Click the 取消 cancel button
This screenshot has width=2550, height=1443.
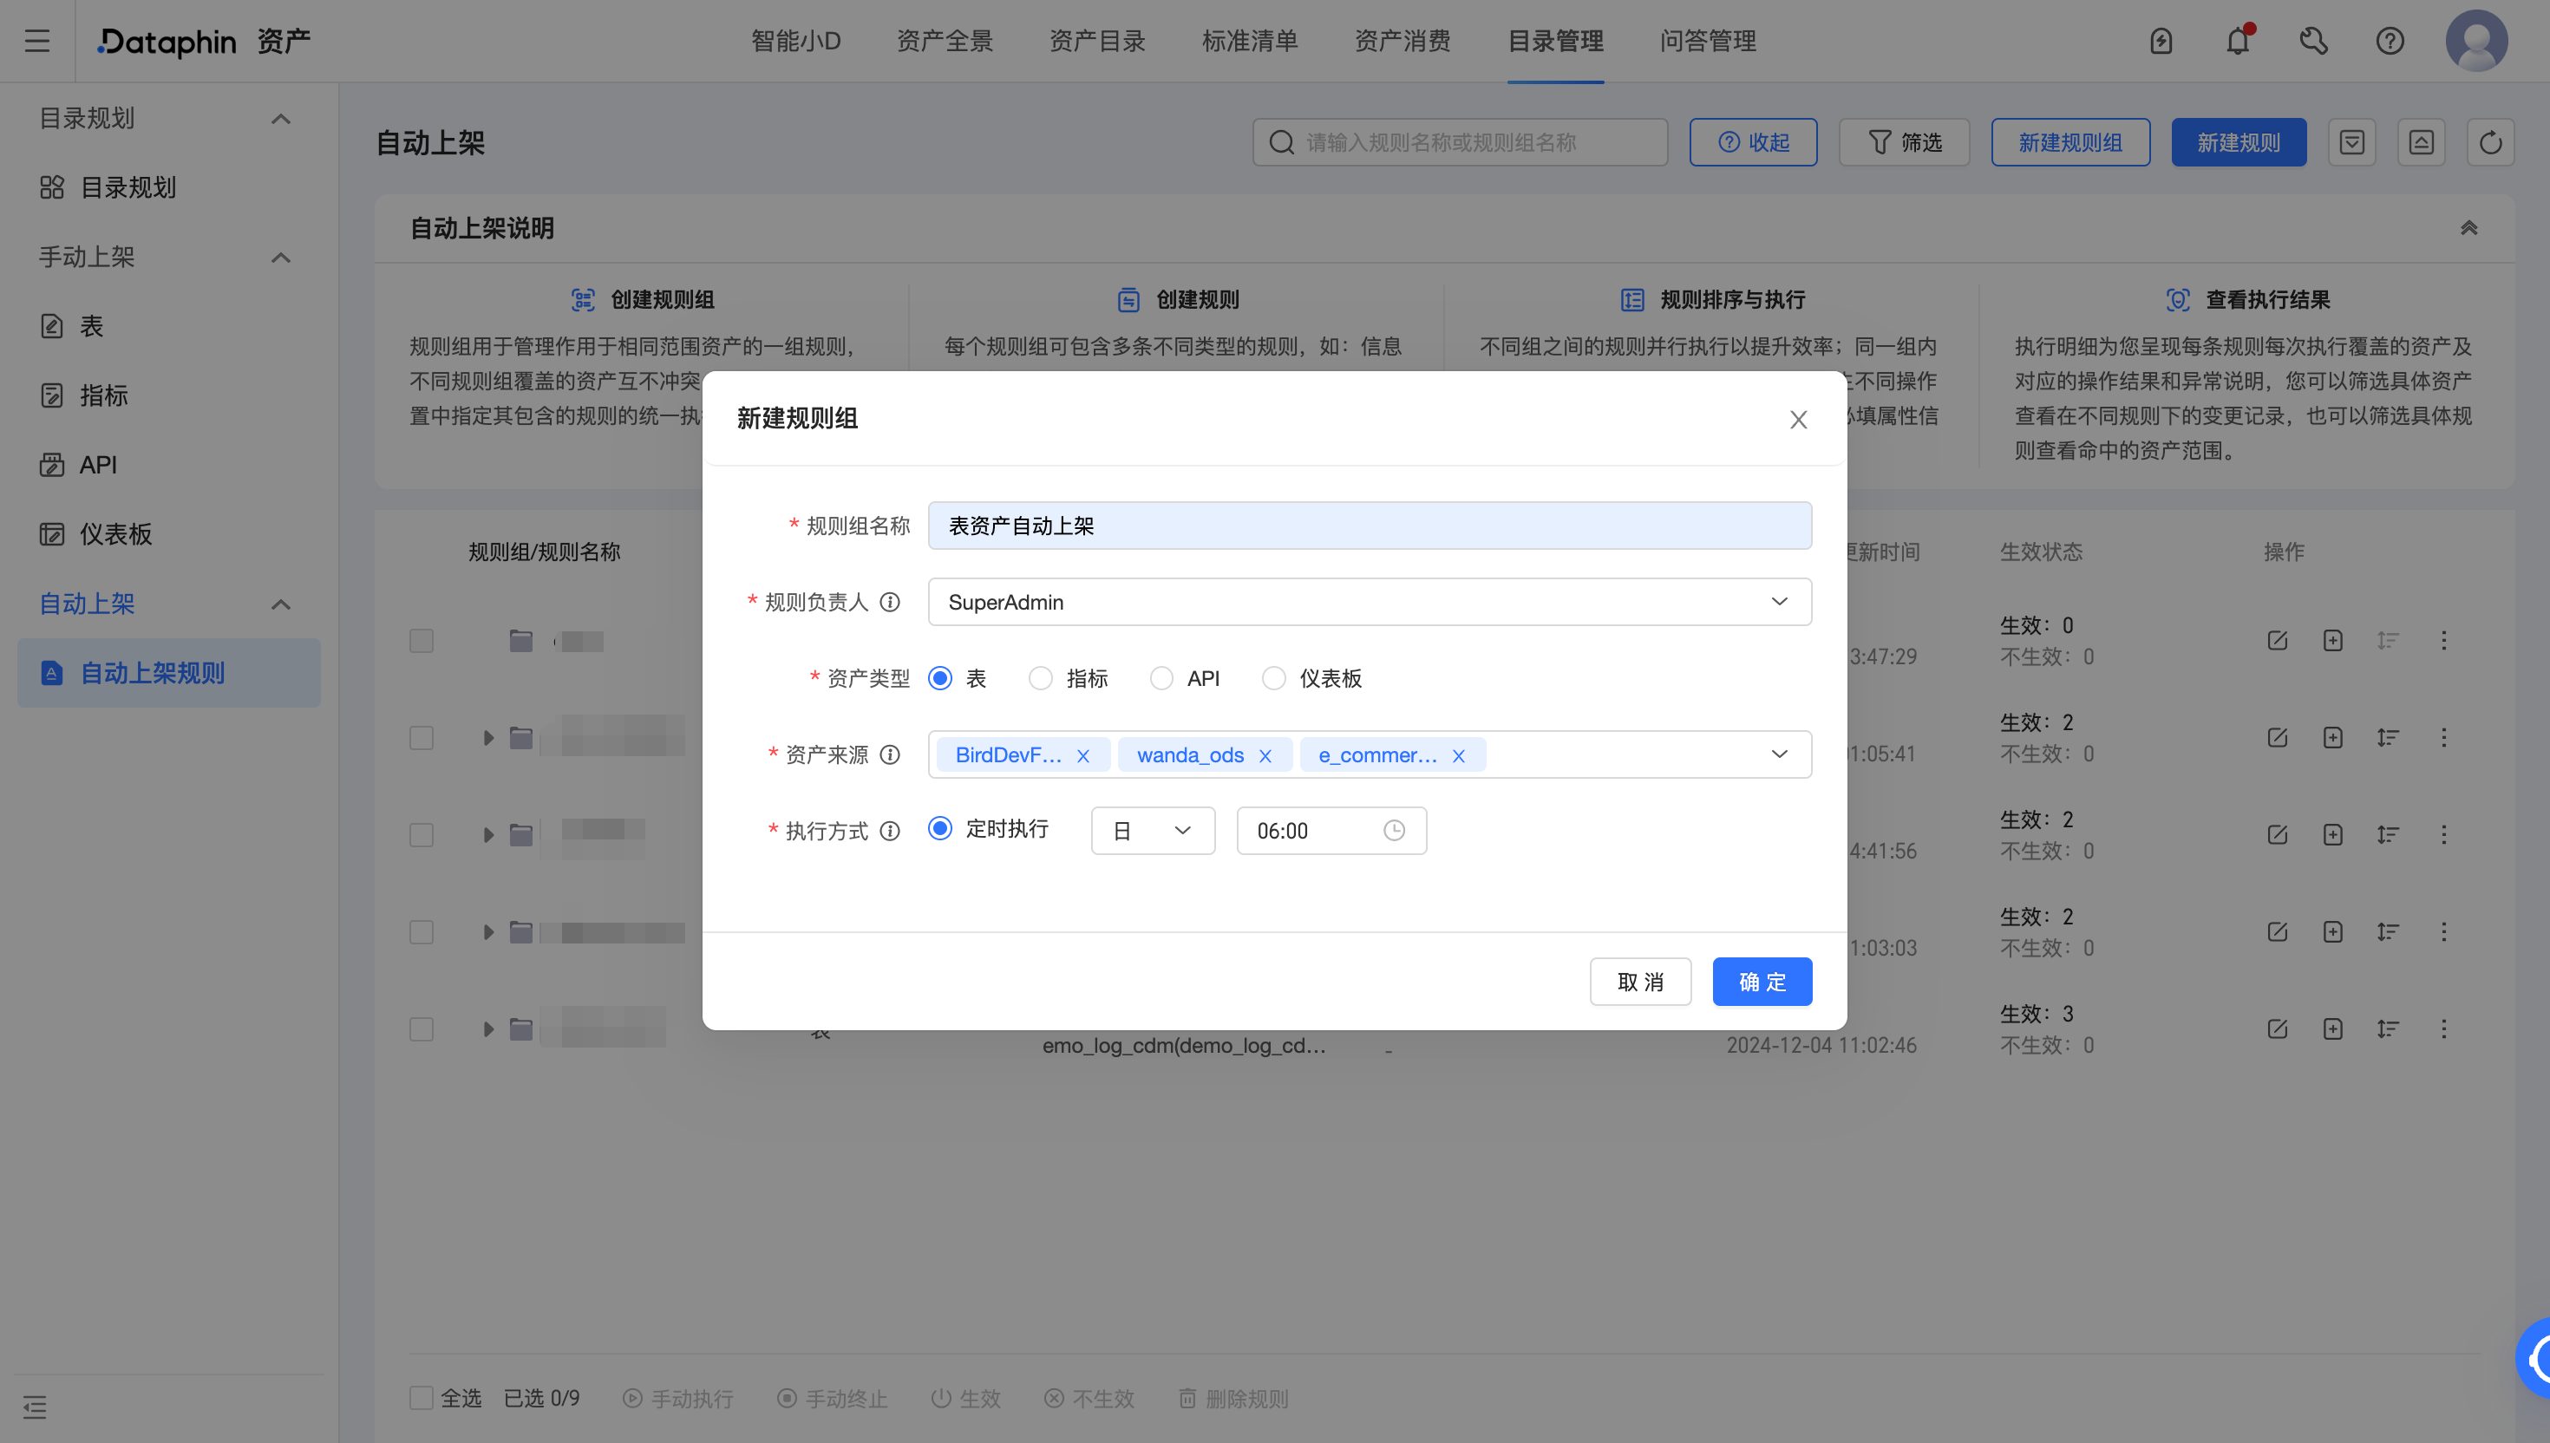click(1639, 983)
